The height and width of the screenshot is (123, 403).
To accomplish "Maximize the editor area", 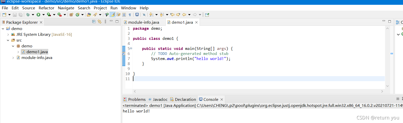I will coord(390,21).
